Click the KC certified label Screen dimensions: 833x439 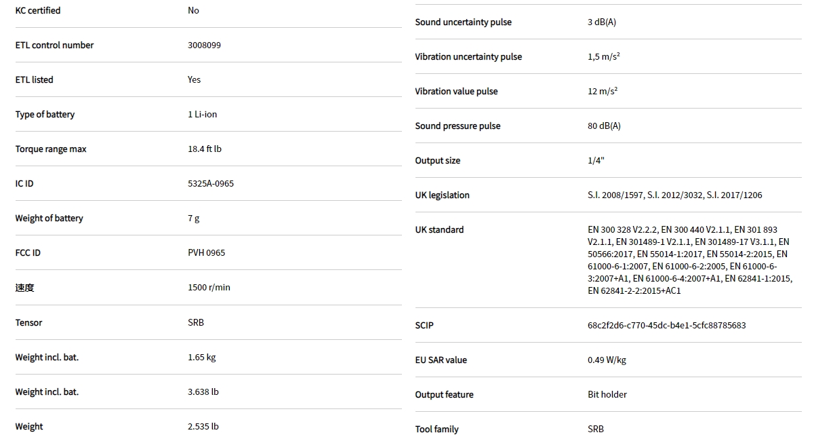click(38, 11)
